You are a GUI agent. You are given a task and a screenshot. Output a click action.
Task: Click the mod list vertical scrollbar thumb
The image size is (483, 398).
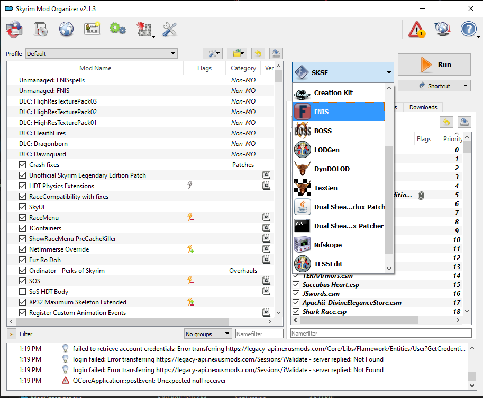click(278, 76)
